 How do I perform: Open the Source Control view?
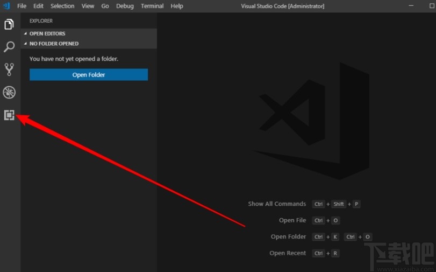[9, 69]
